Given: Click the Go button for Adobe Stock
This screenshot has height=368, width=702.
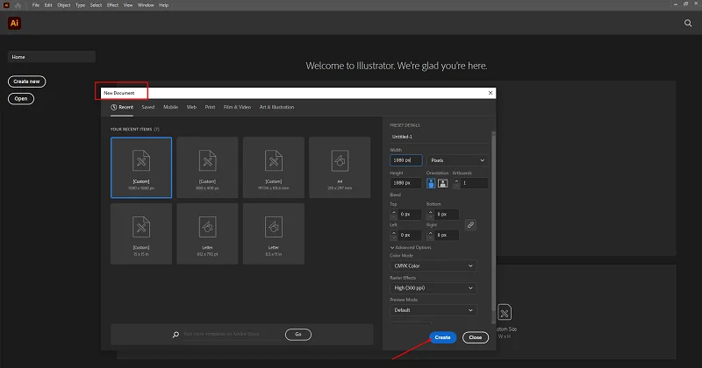Looking at the screenshot, I should click(x=298, y=335).
